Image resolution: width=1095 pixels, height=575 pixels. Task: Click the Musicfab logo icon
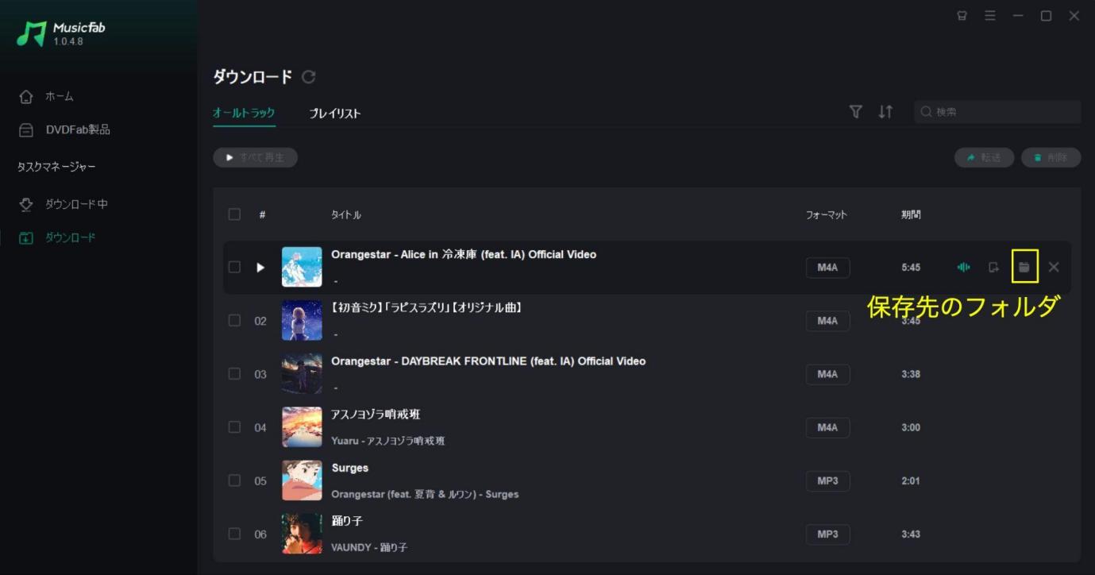click(32, 33)
